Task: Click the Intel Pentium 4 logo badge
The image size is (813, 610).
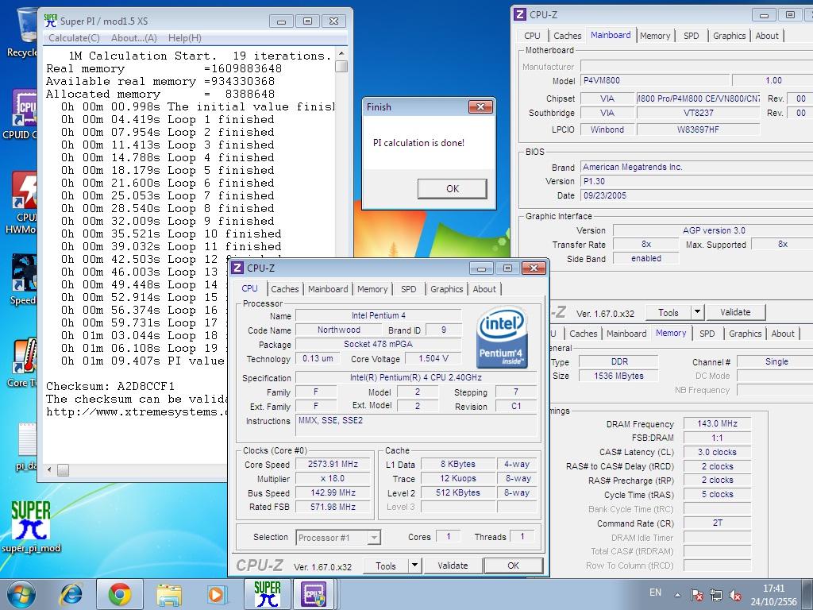Action: 502,337
